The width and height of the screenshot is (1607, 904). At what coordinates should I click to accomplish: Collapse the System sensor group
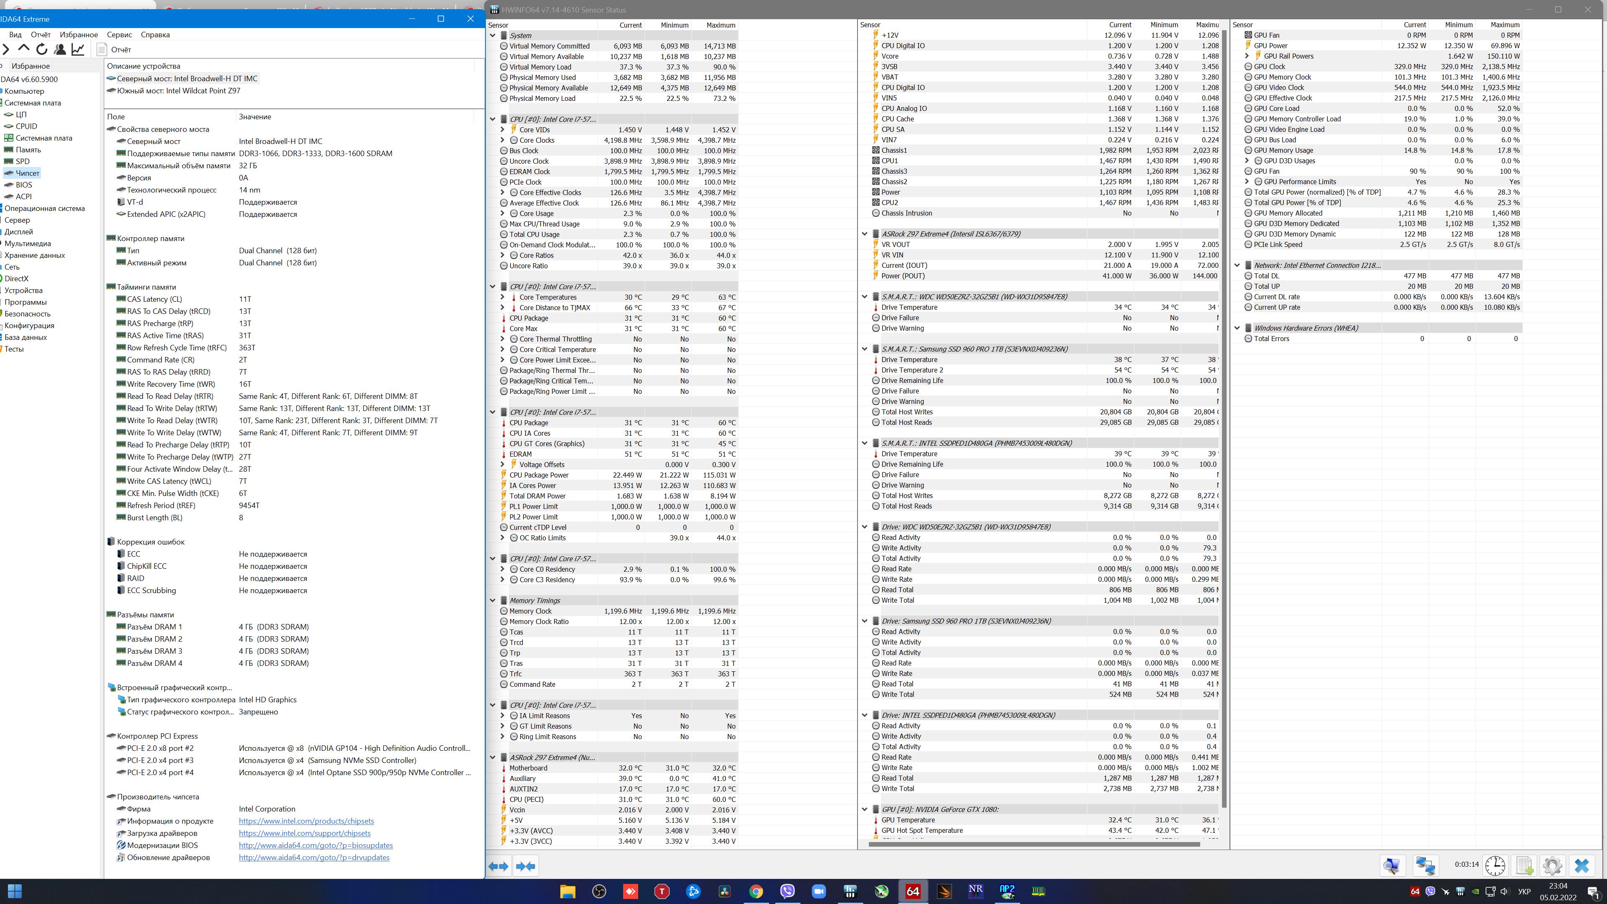point(493,36)
